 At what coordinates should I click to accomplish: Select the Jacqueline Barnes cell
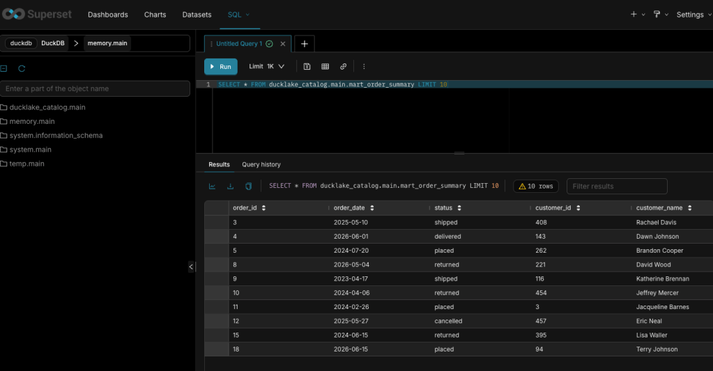(x=663, y=307)
